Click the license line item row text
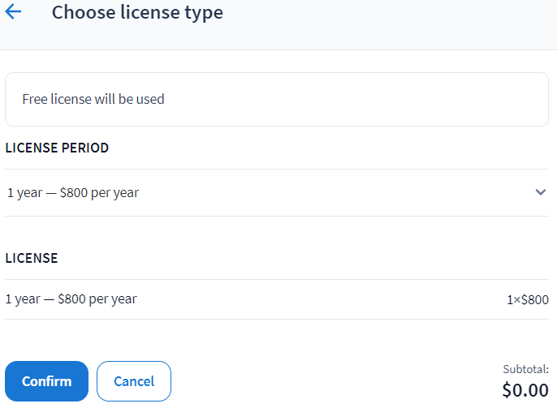The width and height of the screenshot is (557, 408). tap(71, 299)
